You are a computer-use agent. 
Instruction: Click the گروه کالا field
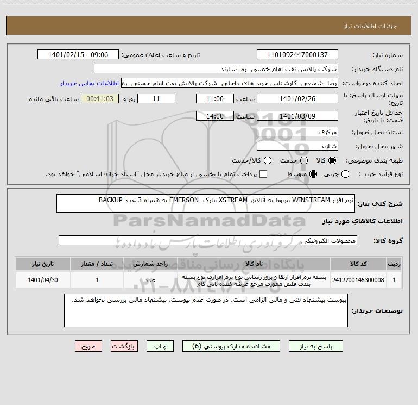[x=208, y=240]
